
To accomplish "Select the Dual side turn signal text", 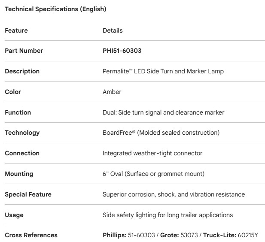I will tap(163, 112).
